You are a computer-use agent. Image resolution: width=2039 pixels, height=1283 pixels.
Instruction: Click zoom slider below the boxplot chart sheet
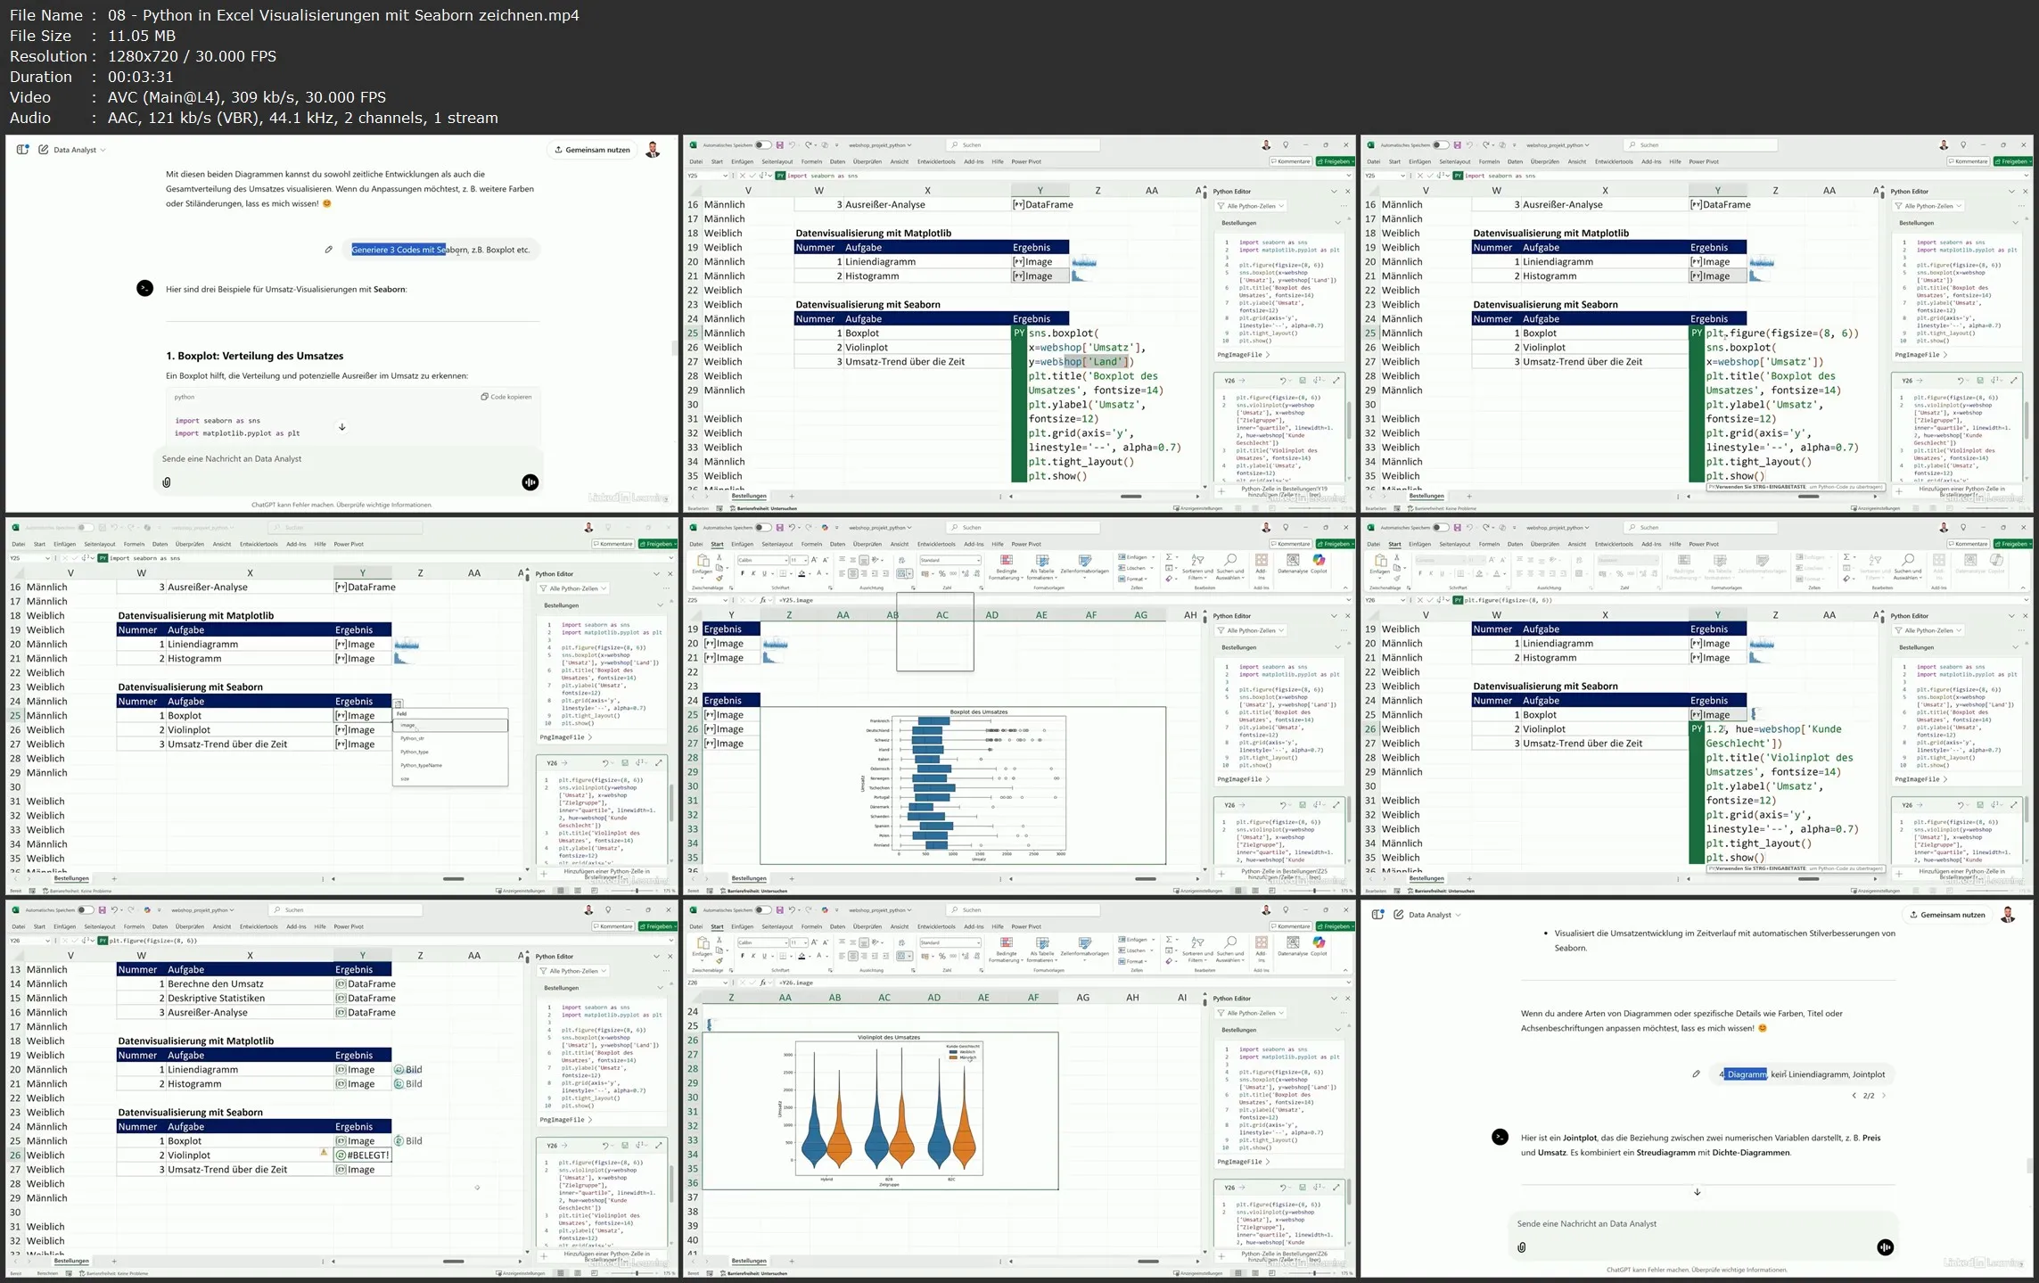pos(1314,891)
